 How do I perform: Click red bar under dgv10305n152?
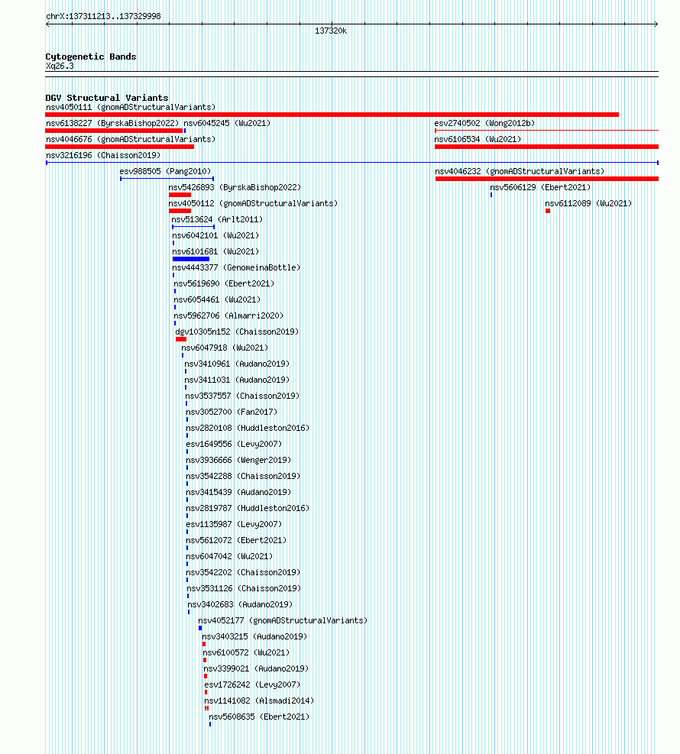(x=181, y=339)
